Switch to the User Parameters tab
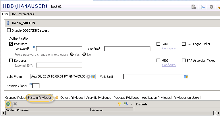220x116 pixels. coord(22,14)
